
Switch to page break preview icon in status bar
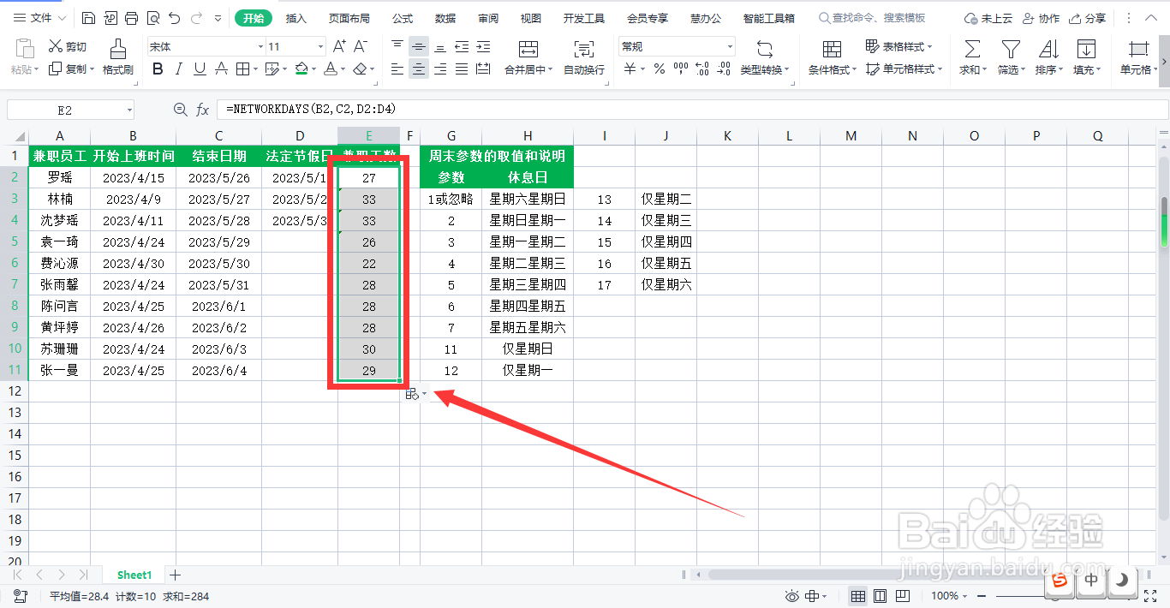coord(902,596)
